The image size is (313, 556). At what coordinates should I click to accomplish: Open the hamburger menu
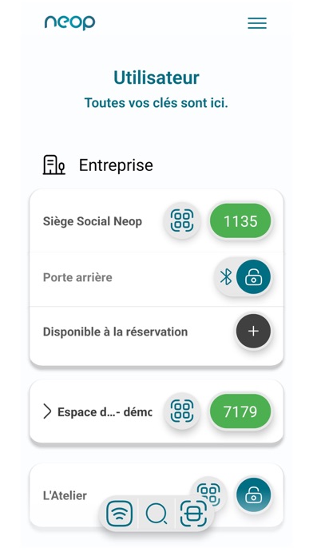coord(257,23)
